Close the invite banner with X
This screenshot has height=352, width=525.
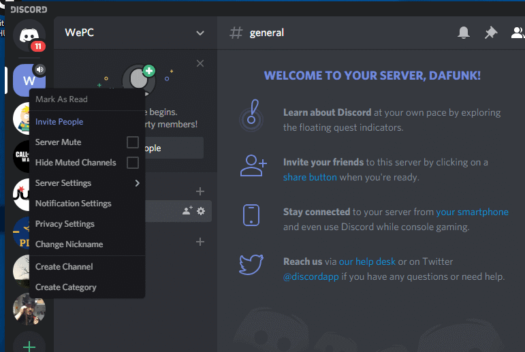(200, 63)
